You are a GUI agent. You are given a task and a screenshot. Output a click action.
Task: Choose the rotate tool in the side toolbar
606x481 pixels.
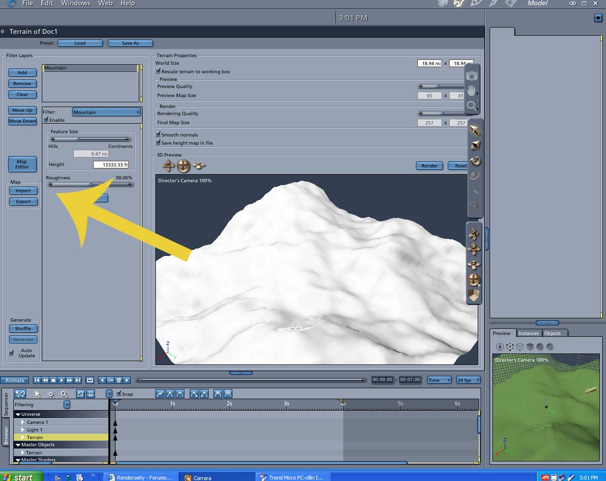[x=474, y=161]
